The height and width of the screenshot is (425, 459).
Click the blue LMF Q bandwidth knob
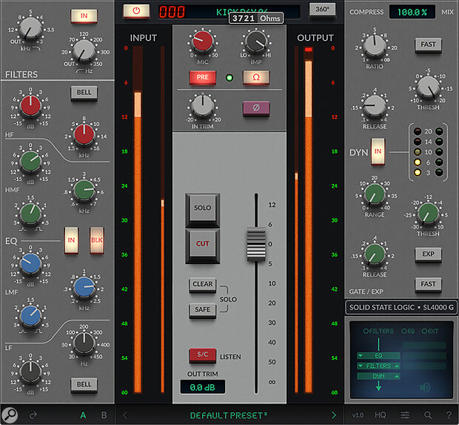(30, 315)
